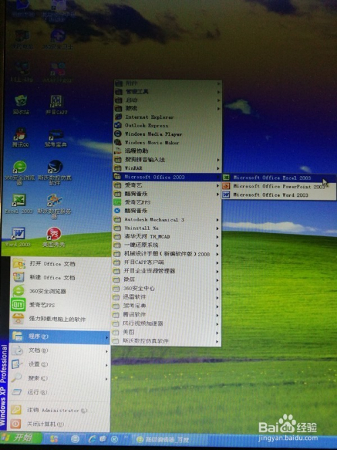This screenshot has width=337, height=450.
Task: Open the 迅雷软件 folder entry
Action: point(166,297)
